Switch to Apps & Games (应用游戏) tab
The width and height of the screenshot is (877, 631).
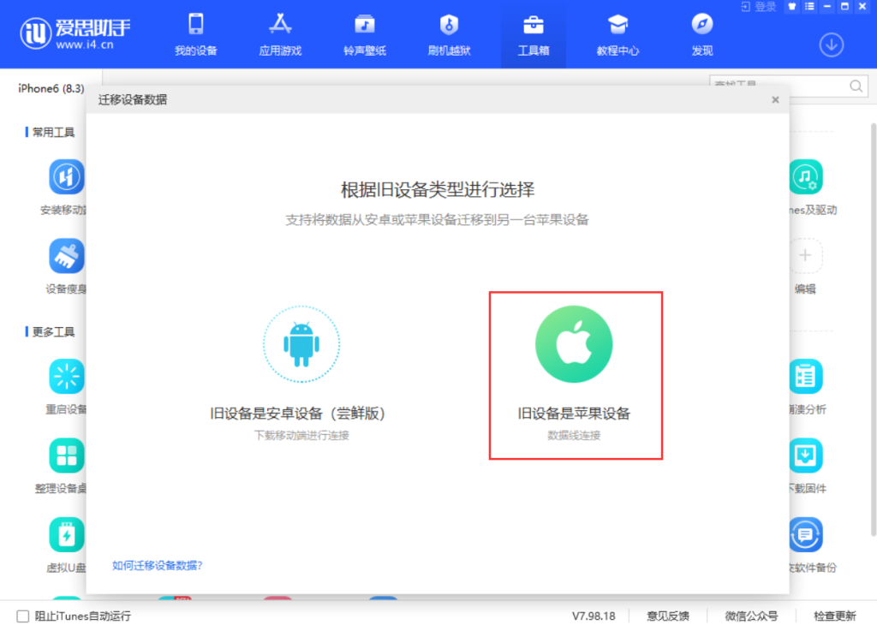click(x=280, y=34)
